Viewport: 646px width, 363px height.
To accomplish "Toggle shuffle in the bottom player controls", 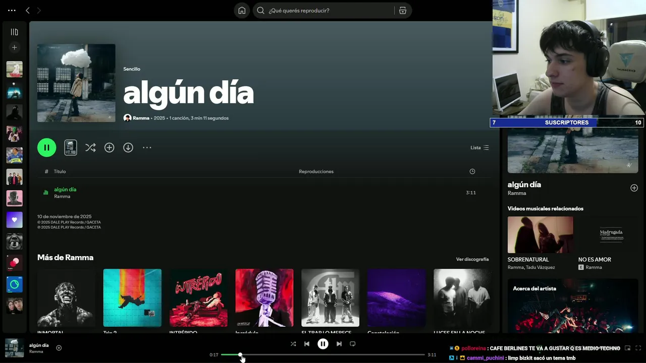I will [293, 344].
